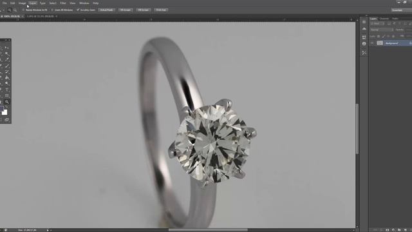412x232 pixels.
Task: Open the Fill value control in Layers panel
Action: pyautogui.click(x=409, y=36)
